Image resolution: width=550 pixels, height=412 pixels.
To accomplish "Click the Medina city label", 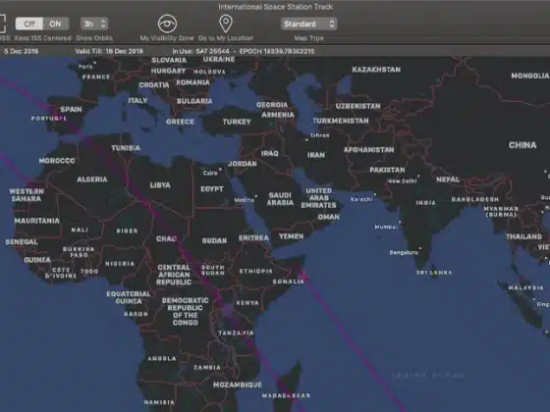I will 245,200.
